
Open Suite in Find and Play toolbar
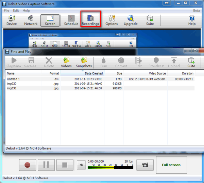(191, 62)
